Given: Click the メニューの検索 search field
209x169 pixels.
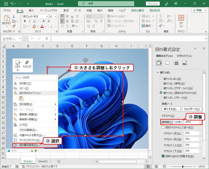Looking at the screenshot, I should (35, 78).
